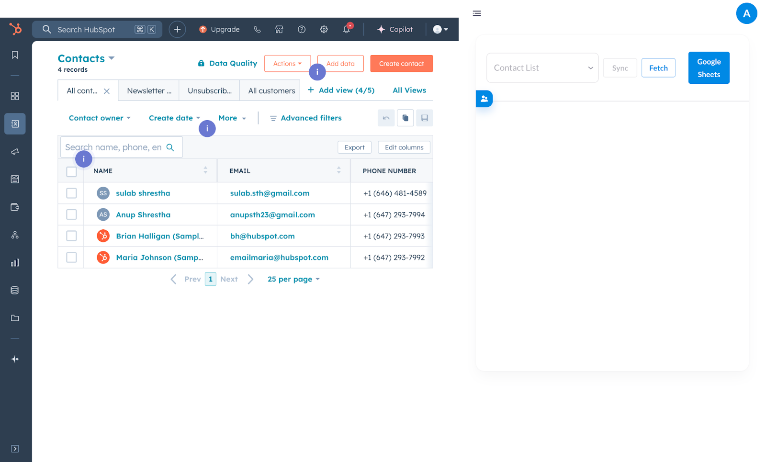
Task: Check the box for Maria Johnson
Action: [x=71, y=258]
